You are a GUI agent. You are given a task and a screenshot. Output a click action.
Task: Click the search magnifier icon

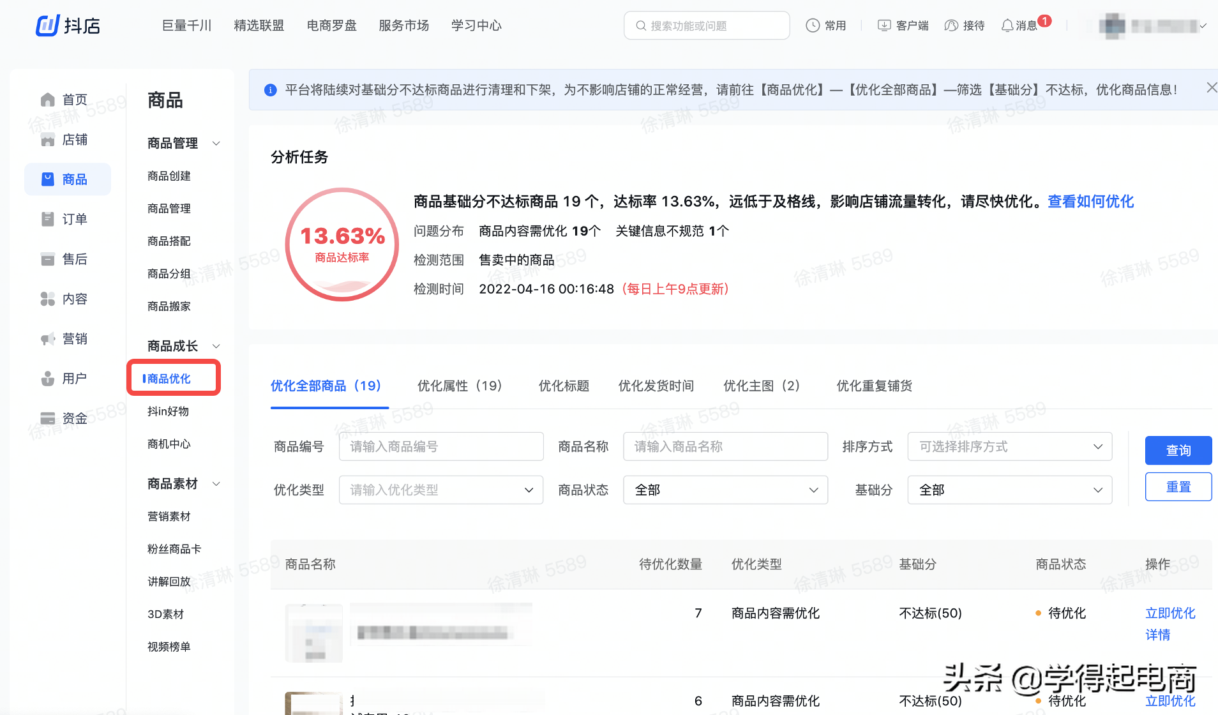640,26
